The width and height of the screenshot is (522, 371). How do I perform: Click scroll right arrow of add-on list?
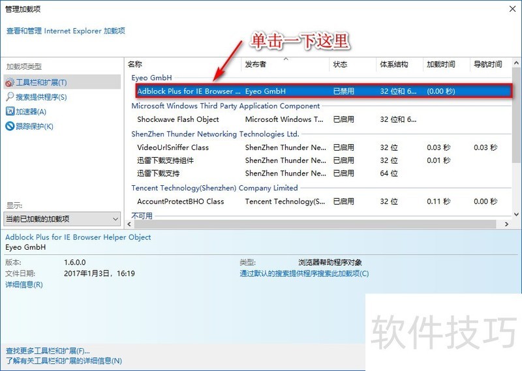tap(506, 224)
